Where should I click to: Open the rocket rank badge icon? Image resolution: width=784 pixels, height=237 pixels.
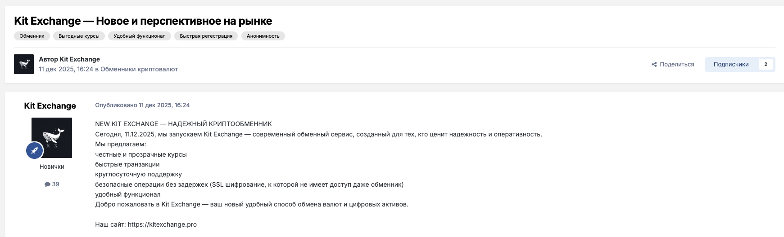[35, 151]
